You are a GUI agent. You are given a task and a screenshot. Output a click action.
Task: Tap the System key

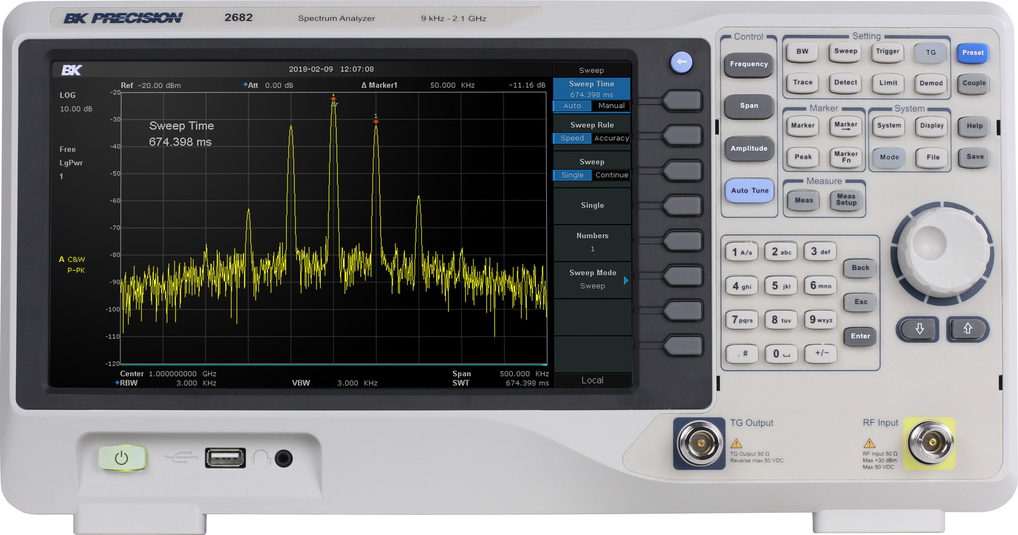(x=888, y=126)
